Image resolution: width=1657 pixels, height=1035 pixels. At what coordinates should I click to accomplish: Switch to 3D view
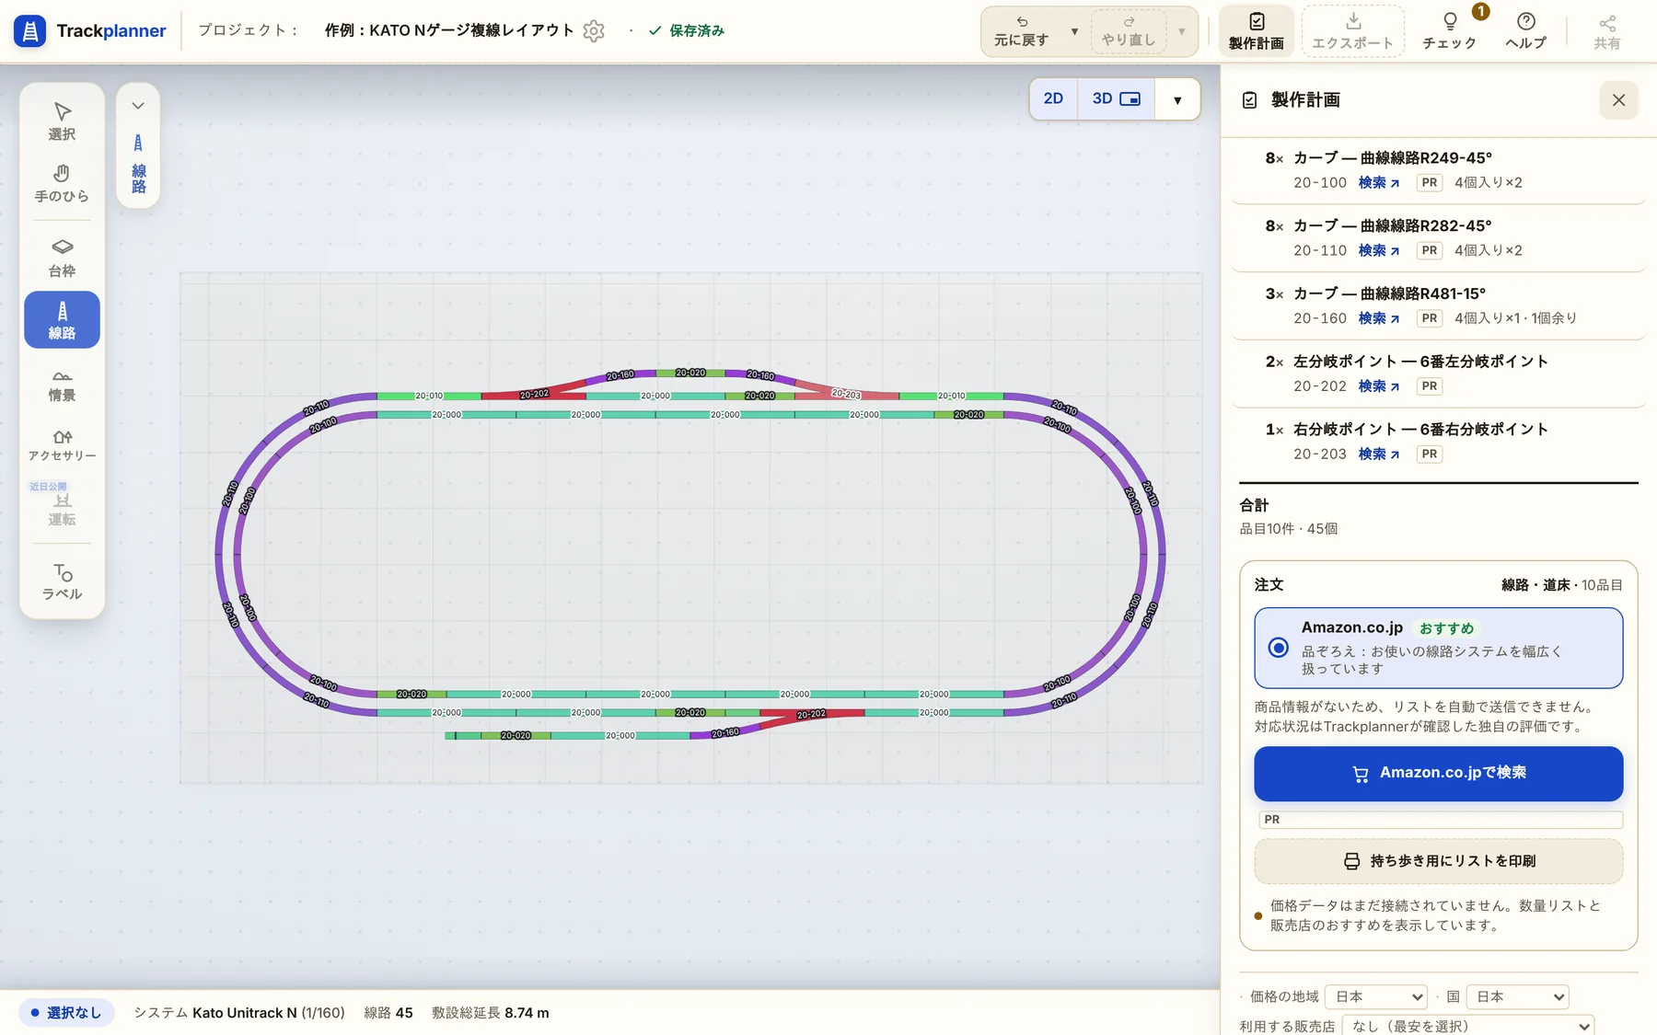click(1116, 98)
